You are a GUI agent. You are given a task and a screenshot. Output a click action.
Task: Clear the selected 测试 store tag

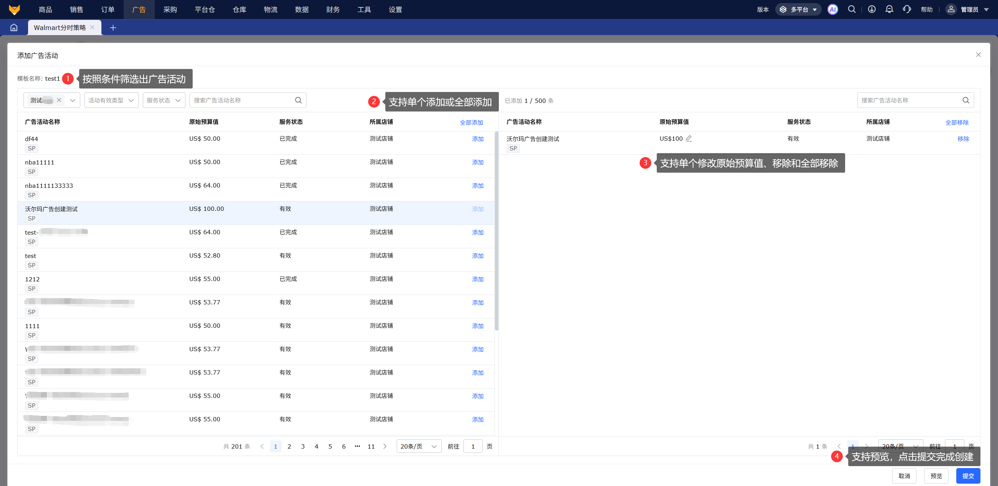(59, 100)
